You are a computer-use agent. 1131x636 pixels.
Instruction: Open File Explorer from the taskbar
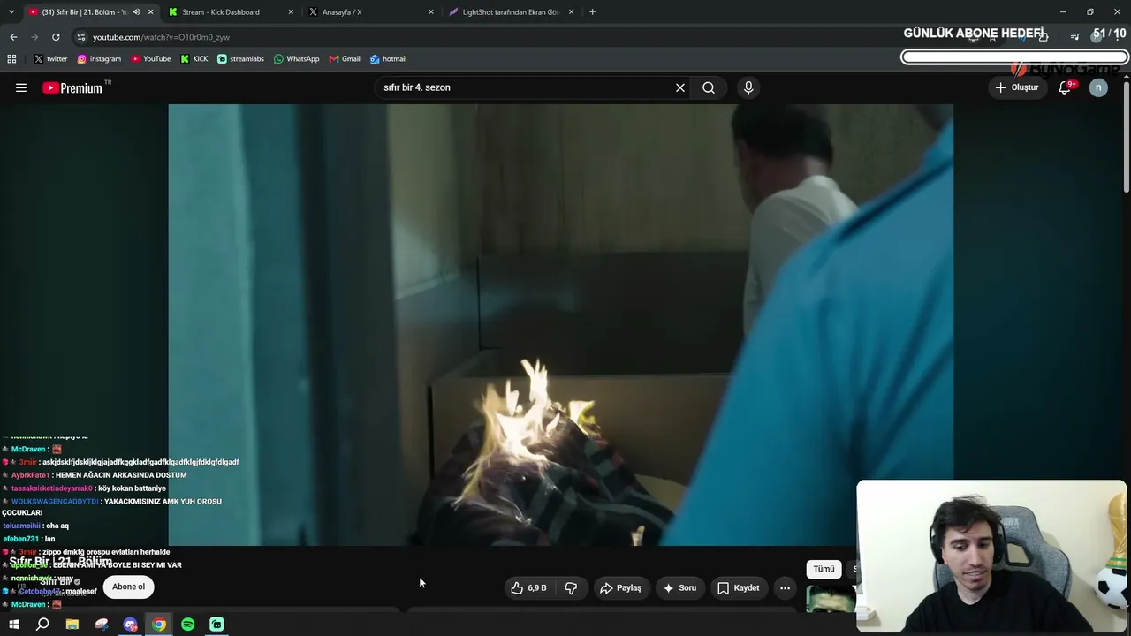(x=72, y=625)
